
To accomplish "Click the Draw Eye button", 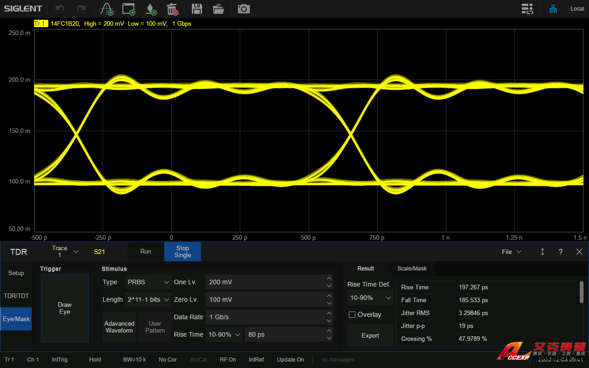I will pyautogui.click(x=65, y=308).
